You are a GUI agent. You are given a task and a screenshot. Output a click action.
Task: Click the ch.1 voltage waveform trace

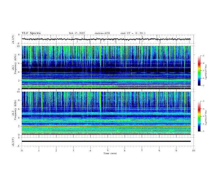(106, 39)
